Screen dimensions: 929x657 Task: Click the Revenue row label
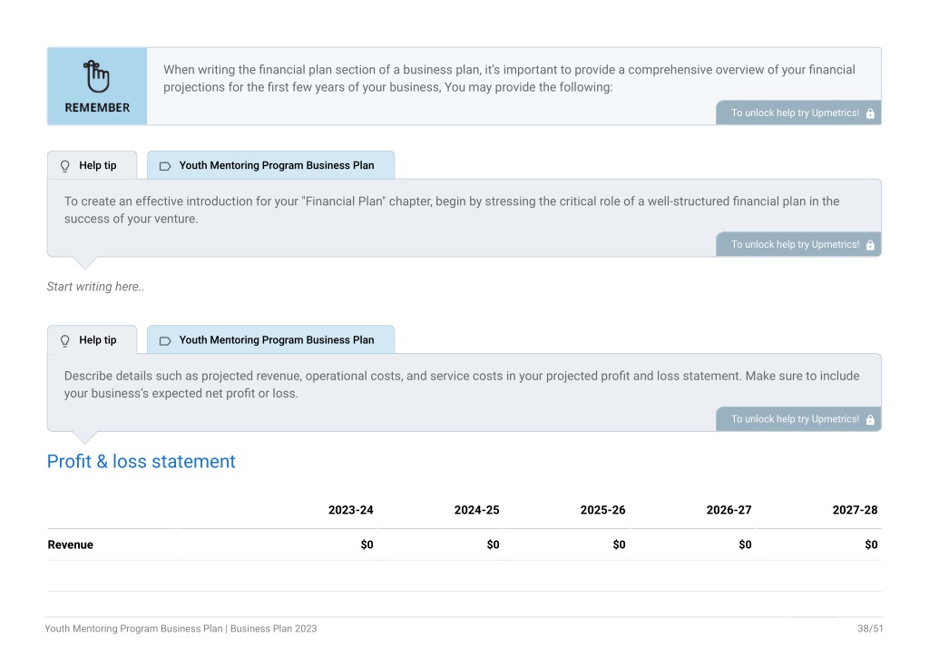click(x=71, y=545)
